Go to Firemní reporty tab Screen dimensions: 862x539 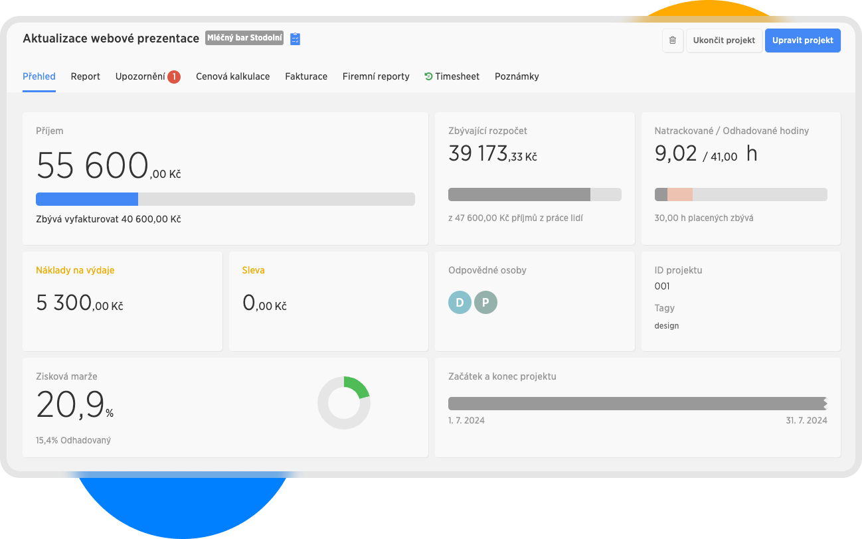point(376,76)
